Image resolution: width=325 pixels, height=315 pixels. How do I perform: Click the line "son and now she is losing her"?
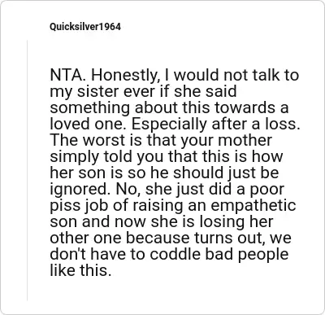tap(162, 221)
